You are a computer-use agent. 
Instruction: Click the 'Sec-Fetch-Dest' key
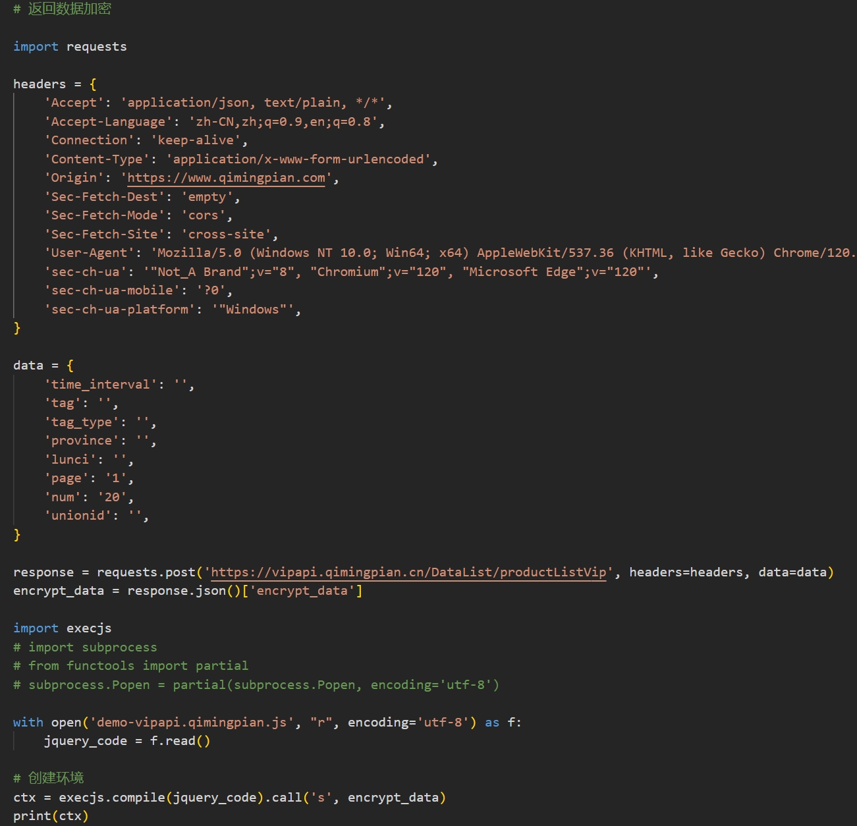coord(104,197)
